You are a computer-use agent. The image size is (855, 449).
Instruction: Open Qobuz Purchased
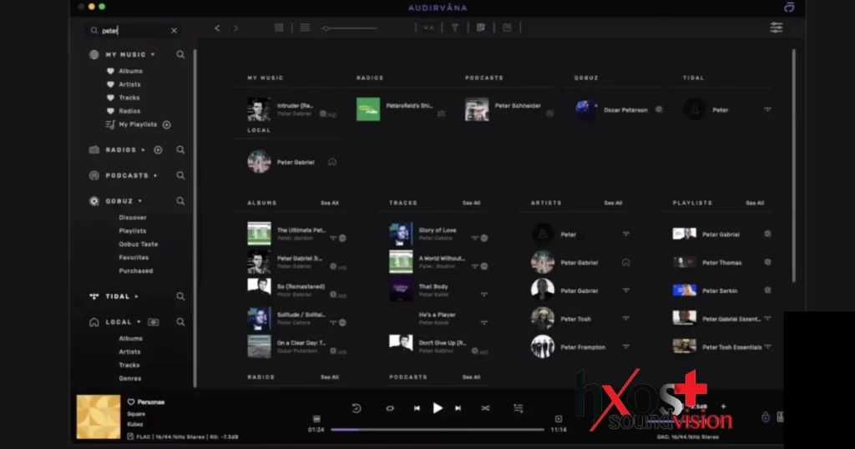pyautogui.click(x=136, y=270)
